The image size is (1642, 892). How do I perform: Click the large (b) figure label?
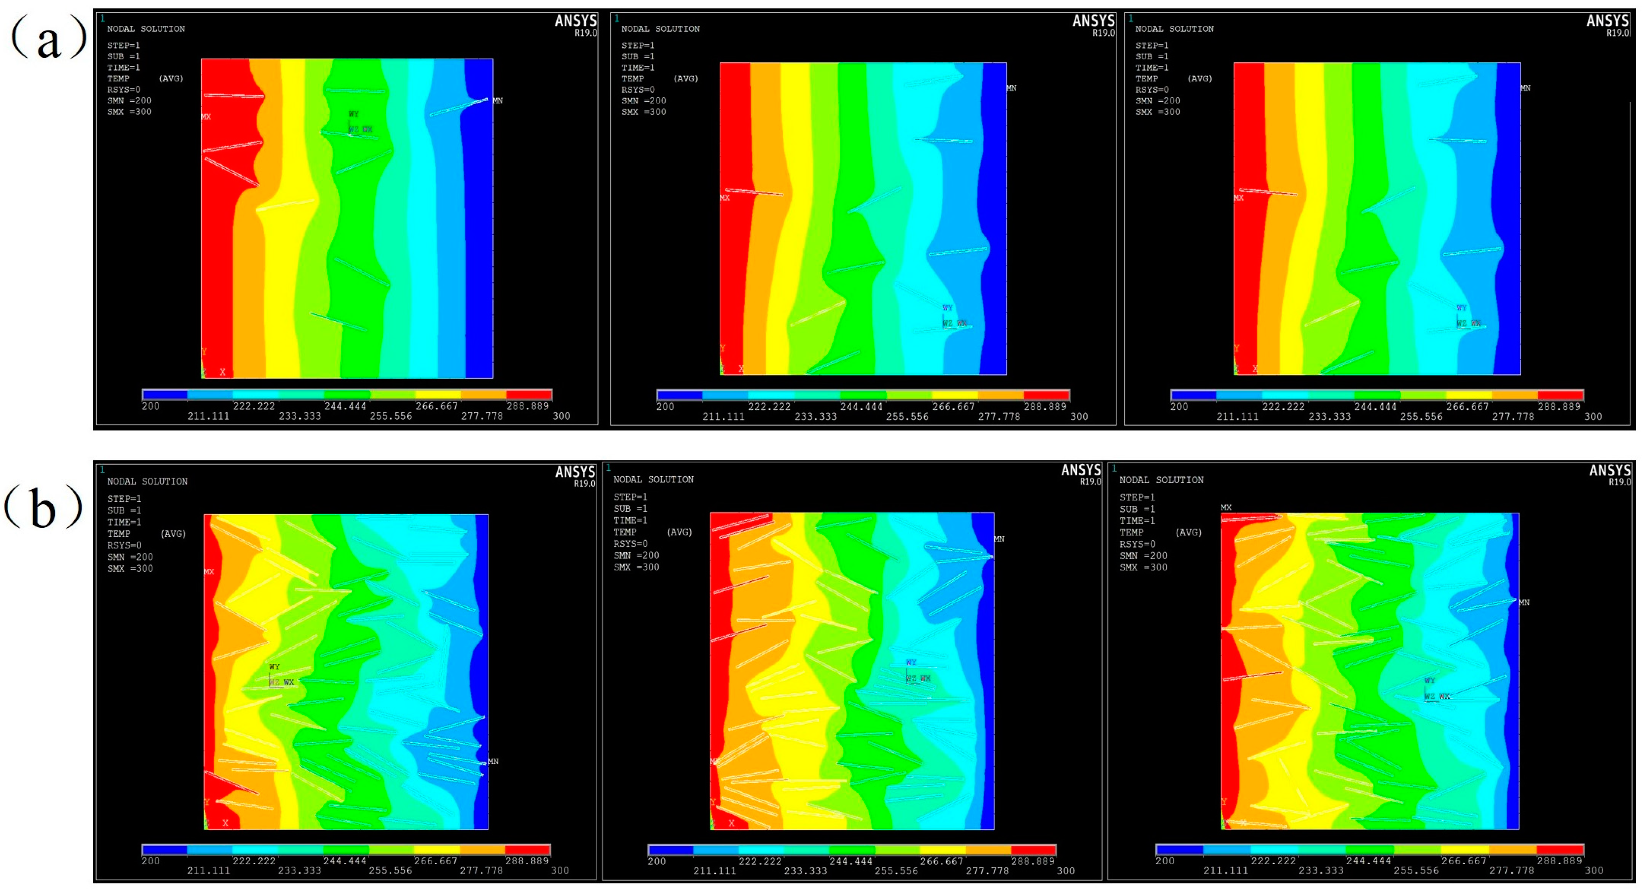click(43, 507)
